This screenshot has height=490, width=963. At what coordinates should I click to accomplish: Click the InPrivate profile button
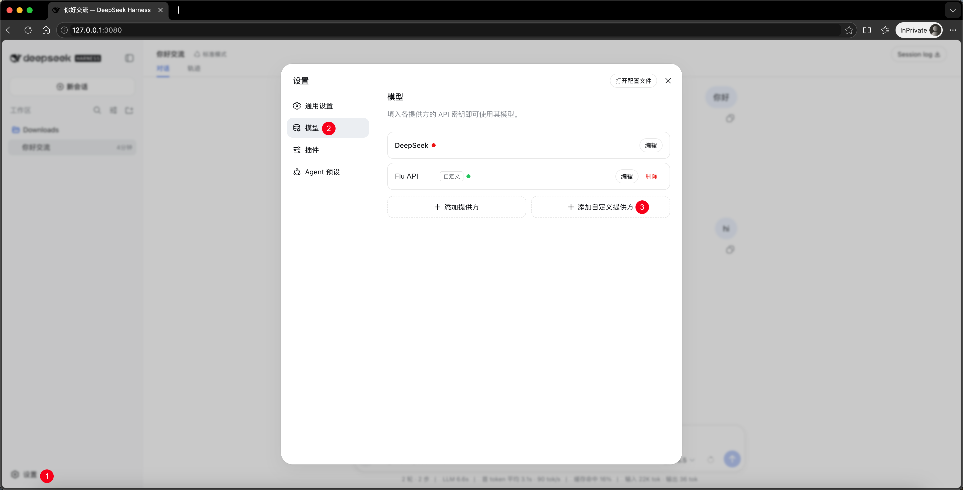pos(919,30)
